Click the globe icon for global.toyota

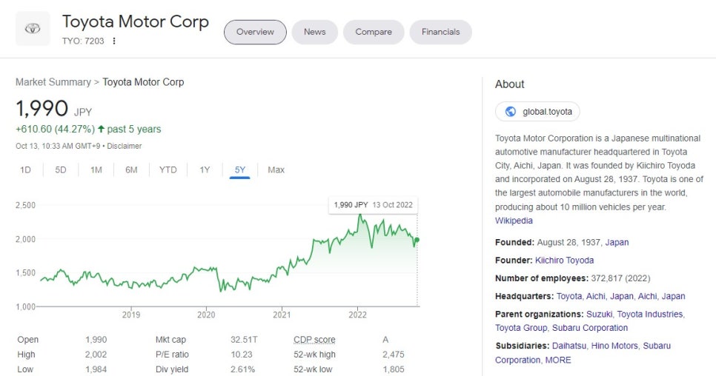[511, 112]
